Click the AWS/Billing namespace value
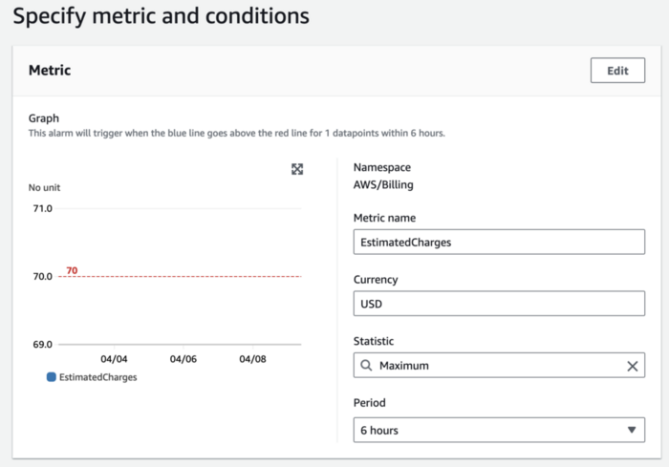Screen dimensions: 669x467 click(383, 184)
